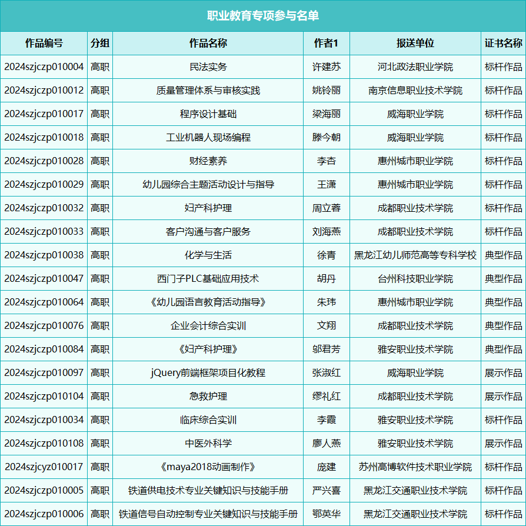This screenshot has width=526, height=526.
Task: Click work number 2024szjczp010076
Action: [44, 325]
